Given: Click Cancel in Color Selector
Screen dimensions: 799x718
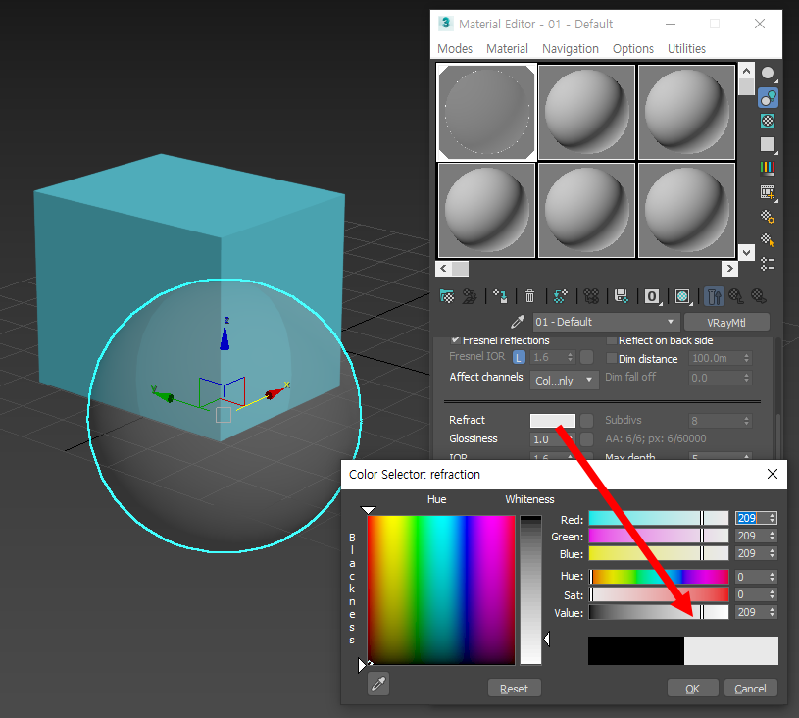Looking at the screenshot, I should coord(751,689).
